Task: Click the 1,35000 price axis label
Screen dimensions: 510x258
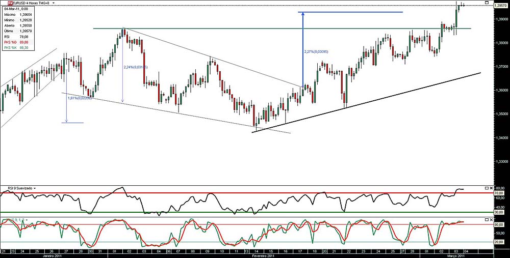Action: pos(501,114)
